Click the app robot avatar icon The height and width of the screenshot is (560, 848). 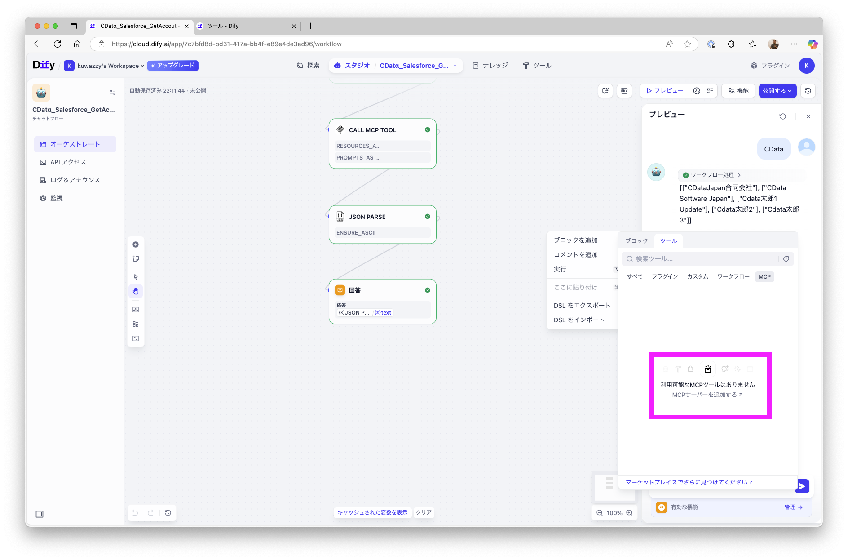[41, 93]
